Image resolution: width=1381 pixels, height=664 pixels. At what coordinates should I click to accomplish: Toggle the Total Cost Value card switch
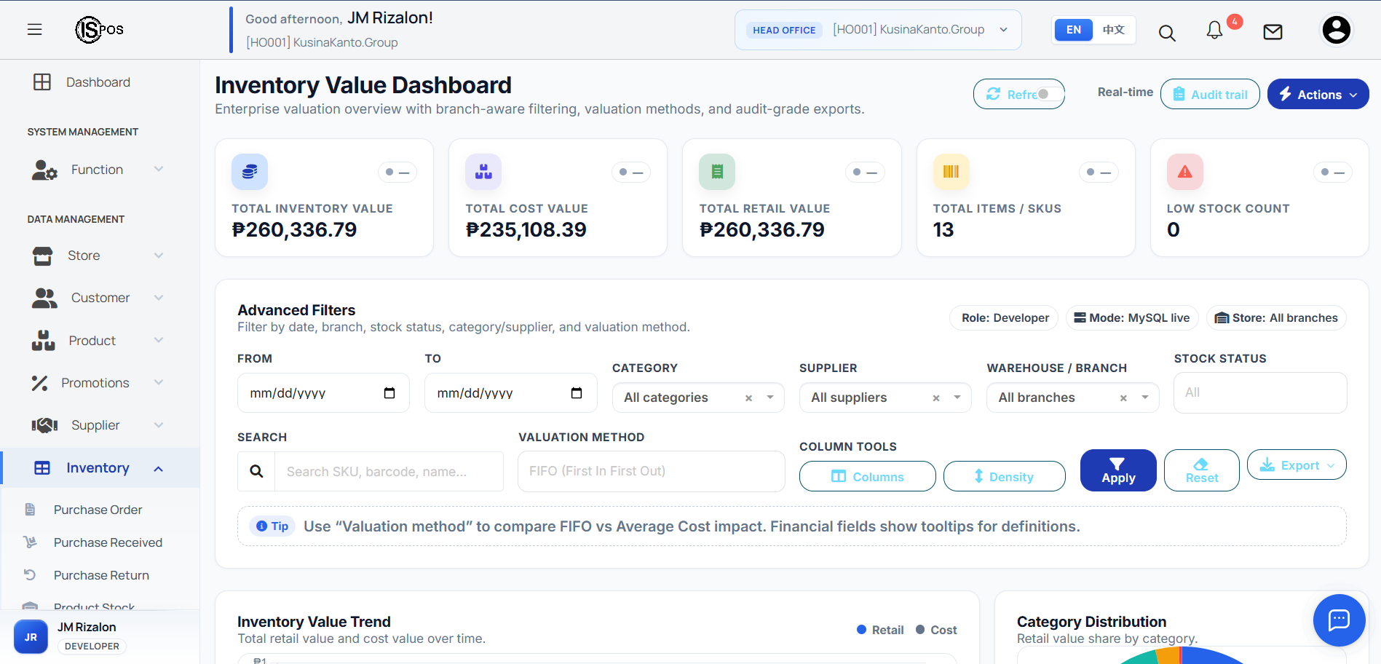click(631, 173)
